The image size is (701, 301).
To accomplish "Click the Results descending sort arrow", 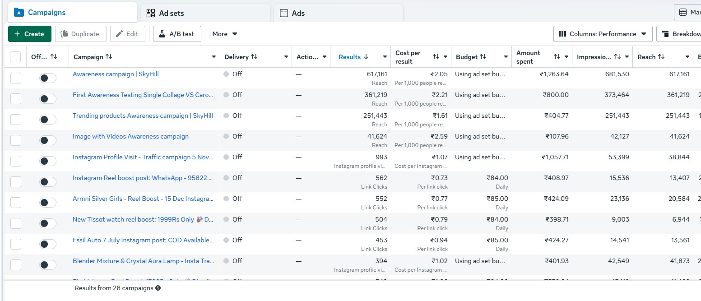I will click(x=366, y=57).
